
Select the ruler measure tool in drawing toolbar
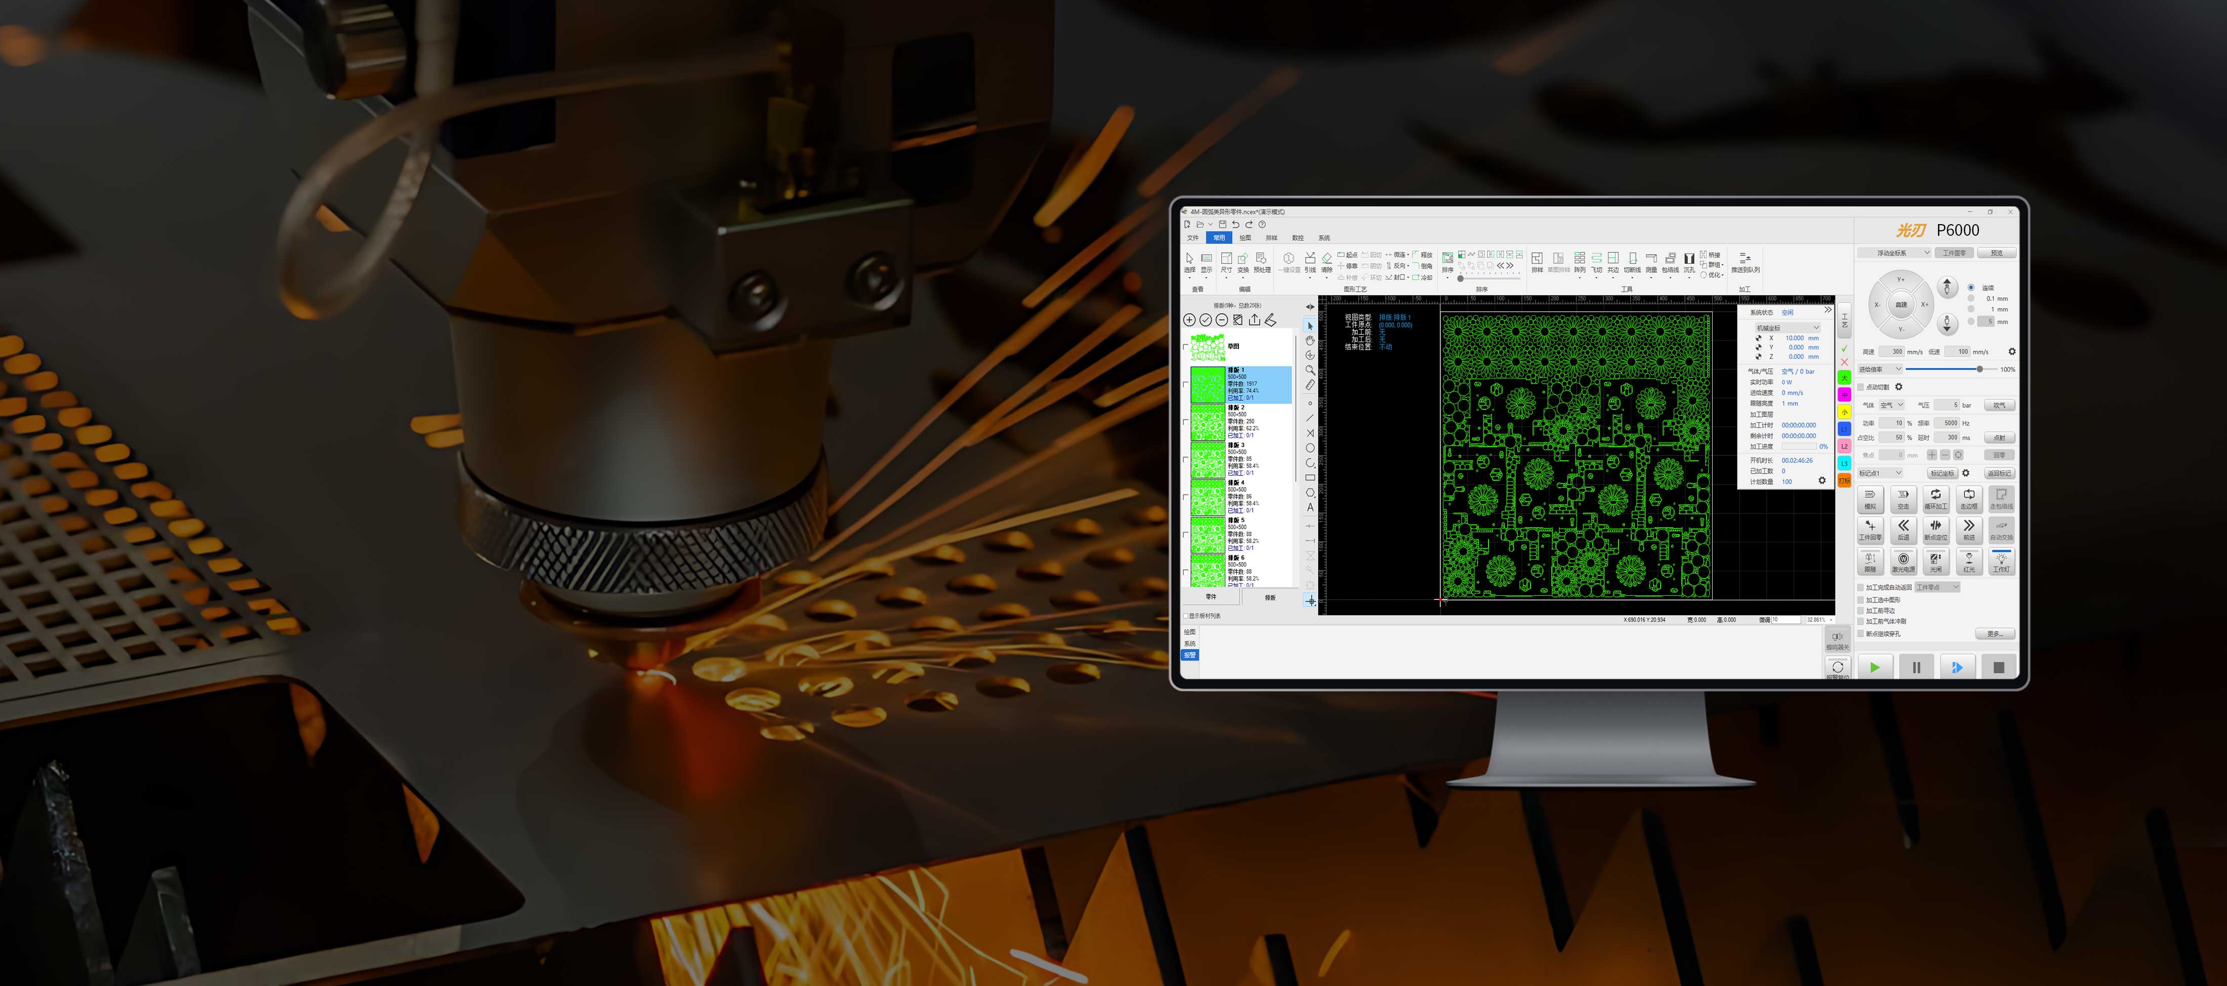point(1310,385)
